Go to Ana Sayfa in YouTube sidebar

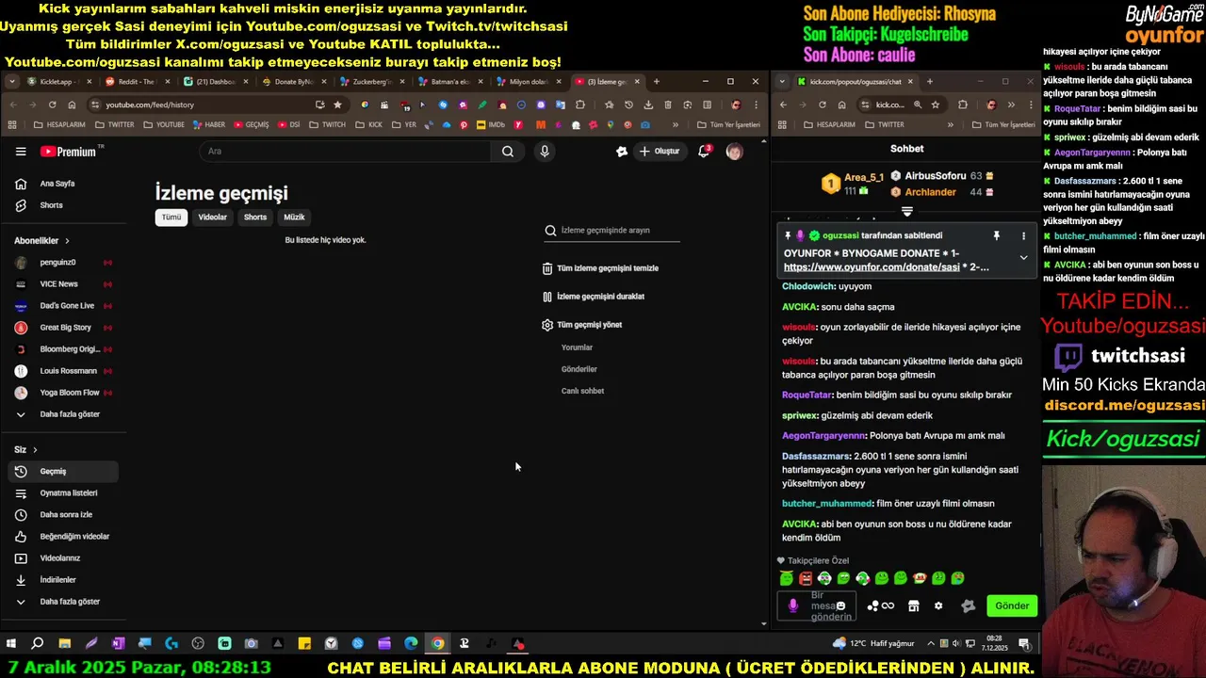(x=64, y=184)
